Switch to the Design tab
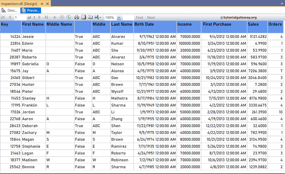This screenshot has height=174, width=285. [9, 10]
